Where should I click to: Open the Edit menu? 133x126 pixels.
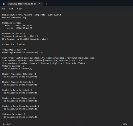tap(11, 9)
